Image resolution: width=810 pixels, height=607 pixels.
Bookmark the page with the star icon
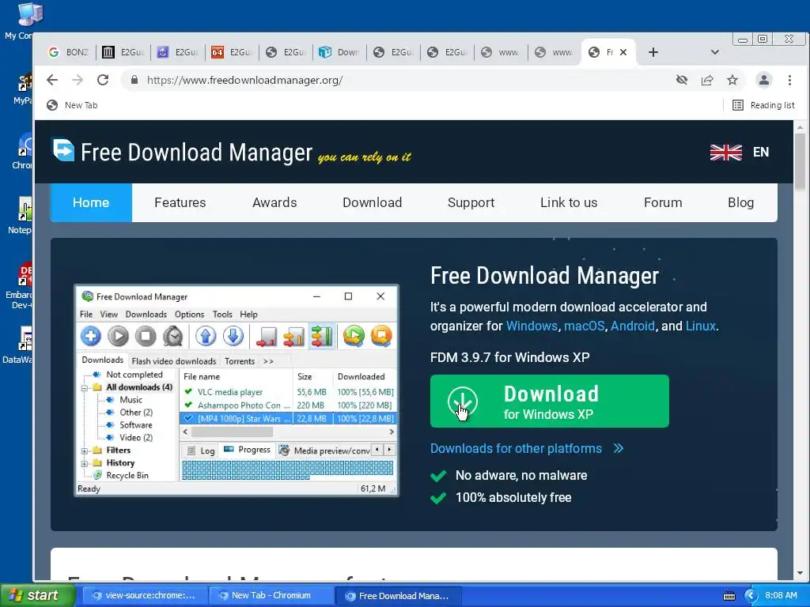732,80
